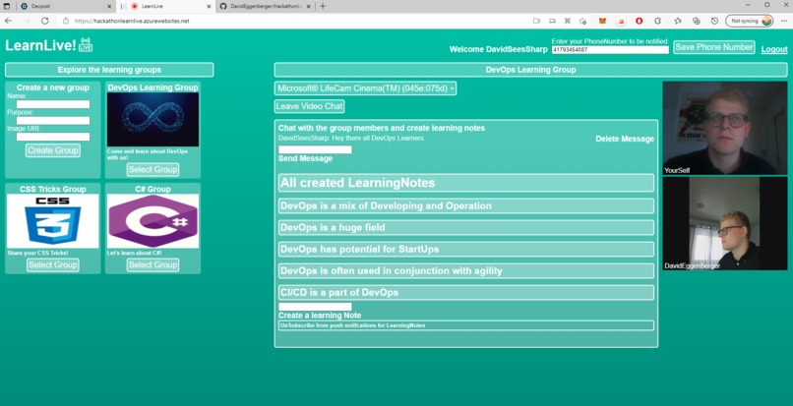The image size is (793, 406).
Task: Select Group under DevOps Learning Group
Action: 152,169
